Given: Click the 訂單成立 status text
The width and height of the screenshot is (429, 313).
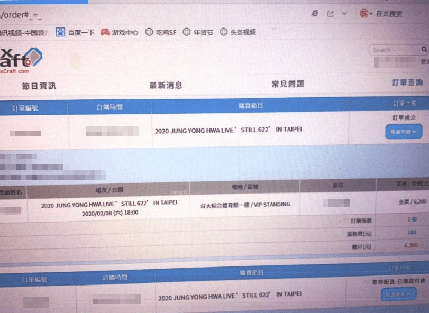Looking at the screenshot, I should [x=404, y=117].
